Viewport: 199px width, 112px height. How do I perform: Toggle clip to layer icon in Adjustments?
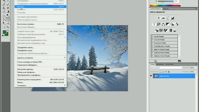[x=179, y=61]
